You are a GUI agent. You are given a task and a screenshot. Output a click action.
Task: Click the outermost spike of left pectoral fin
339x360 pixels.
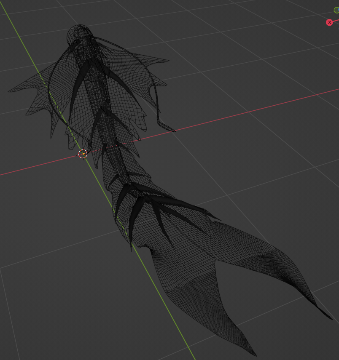pyautogui.click(x=14, y=90)
